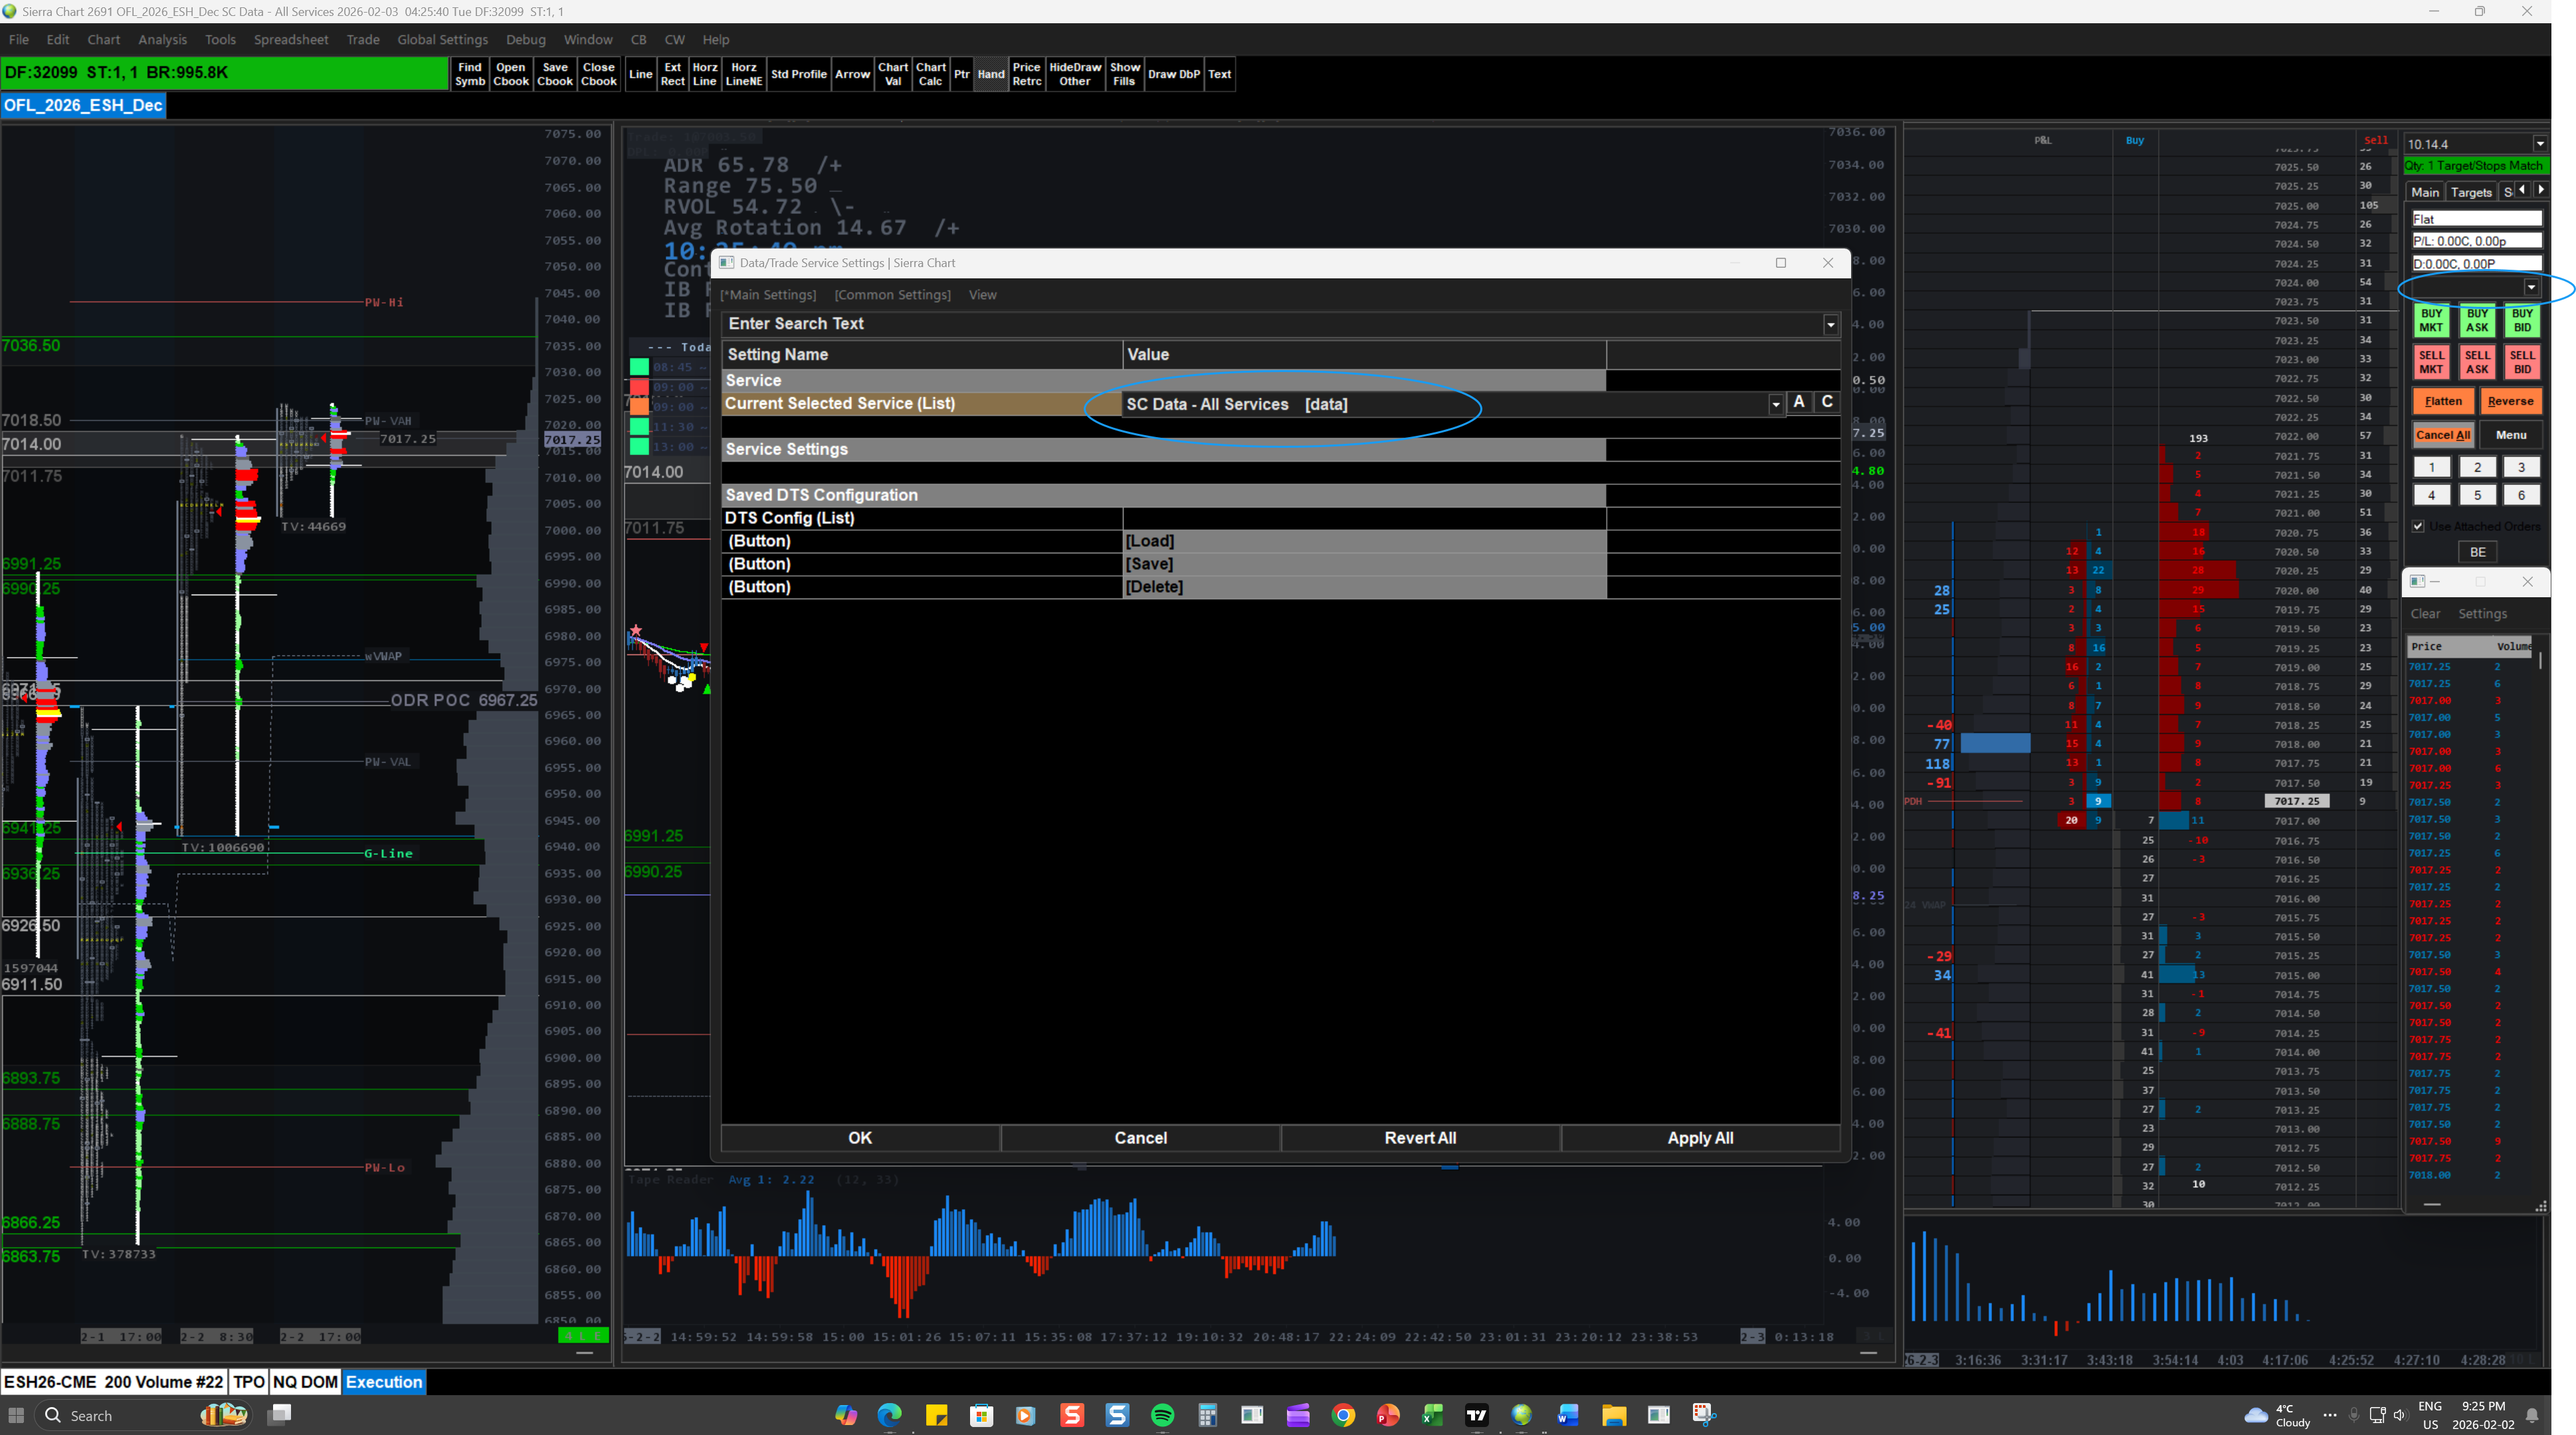The image size is (2576, 1435).
Task: Switch to the Common Settings tab
Action: [892, 295]
